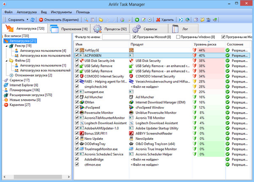Click the magnifier search icon in toolbar
The width and height of the screenshot is (254, 182).
[x=86, y=19]
